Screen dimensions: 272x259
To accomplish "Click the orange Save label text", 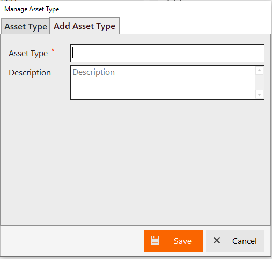I will pos(182,241).
